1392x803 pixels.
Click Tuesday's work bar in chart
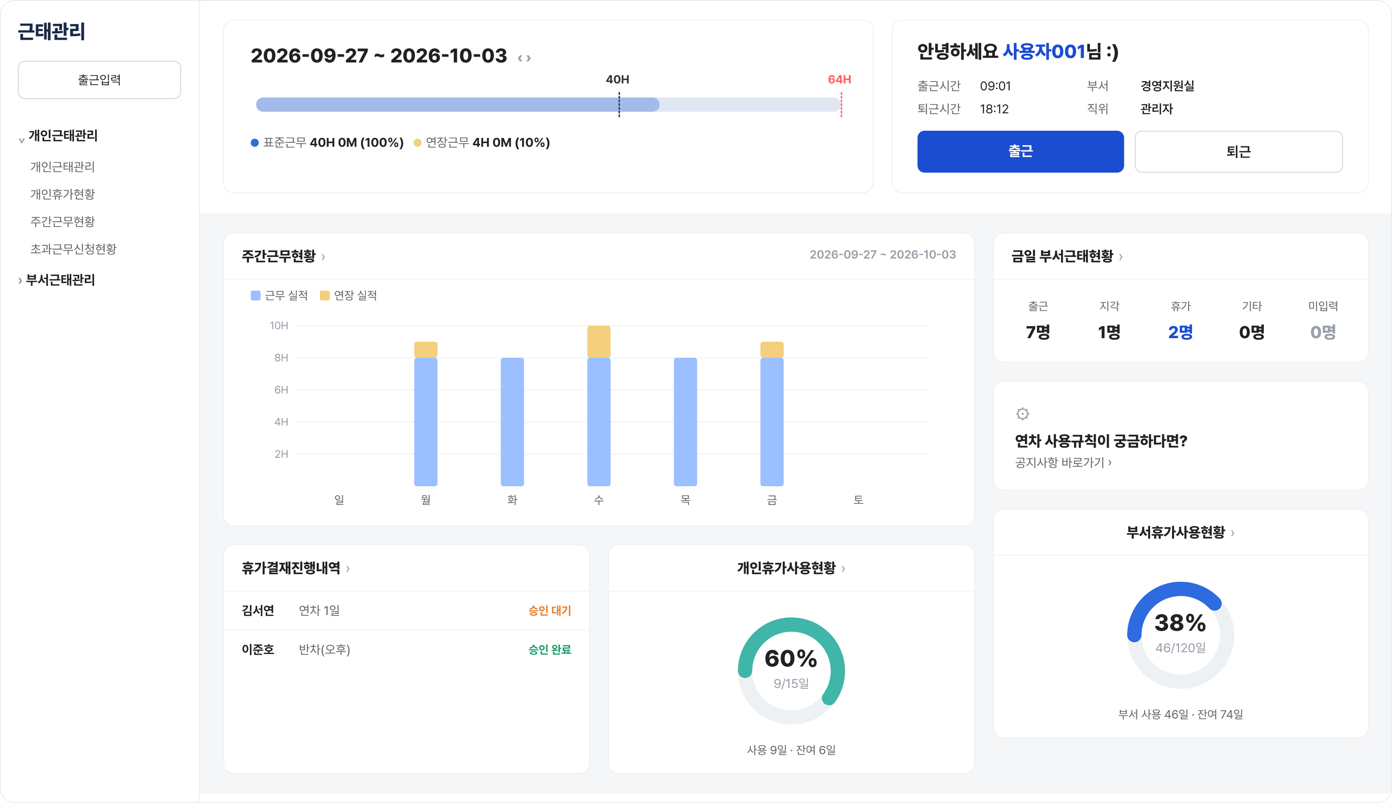tap(512, 422)
